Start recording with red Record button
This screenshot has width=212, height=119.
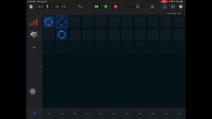(116, 7)
